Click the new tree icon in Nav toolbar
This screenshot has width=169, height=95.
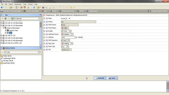(x=2, y=18)
